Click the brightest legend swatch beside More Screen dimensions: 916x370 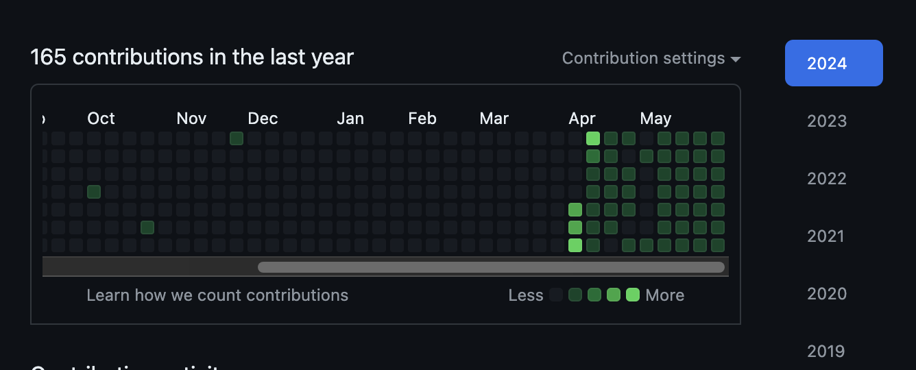[x=633, y=295]
